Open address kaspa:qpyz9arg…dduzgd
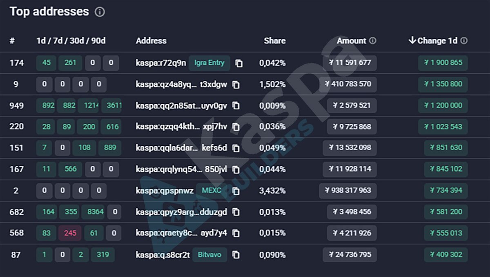Image resolution: width=490 pixels, height=277 pixels. tap(181, 212)
